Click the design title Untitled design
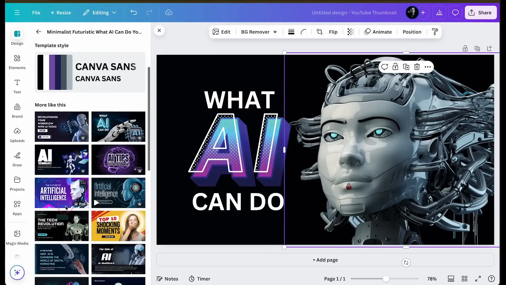 (x=354, y=13)
